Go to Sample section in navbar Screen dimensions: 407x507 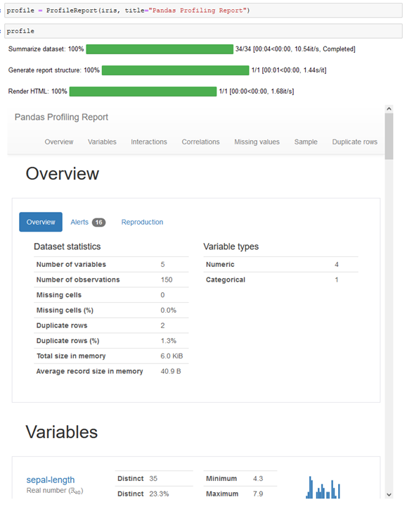306,142
